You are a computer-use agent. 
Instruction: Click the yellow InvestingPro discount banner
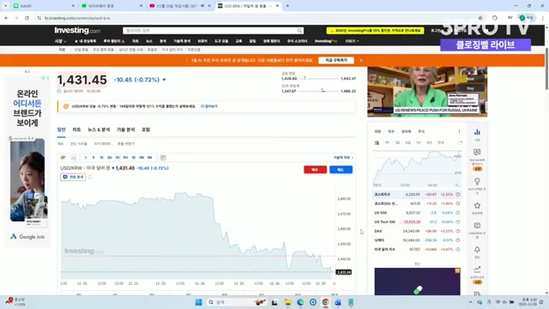tap(375, 31)
